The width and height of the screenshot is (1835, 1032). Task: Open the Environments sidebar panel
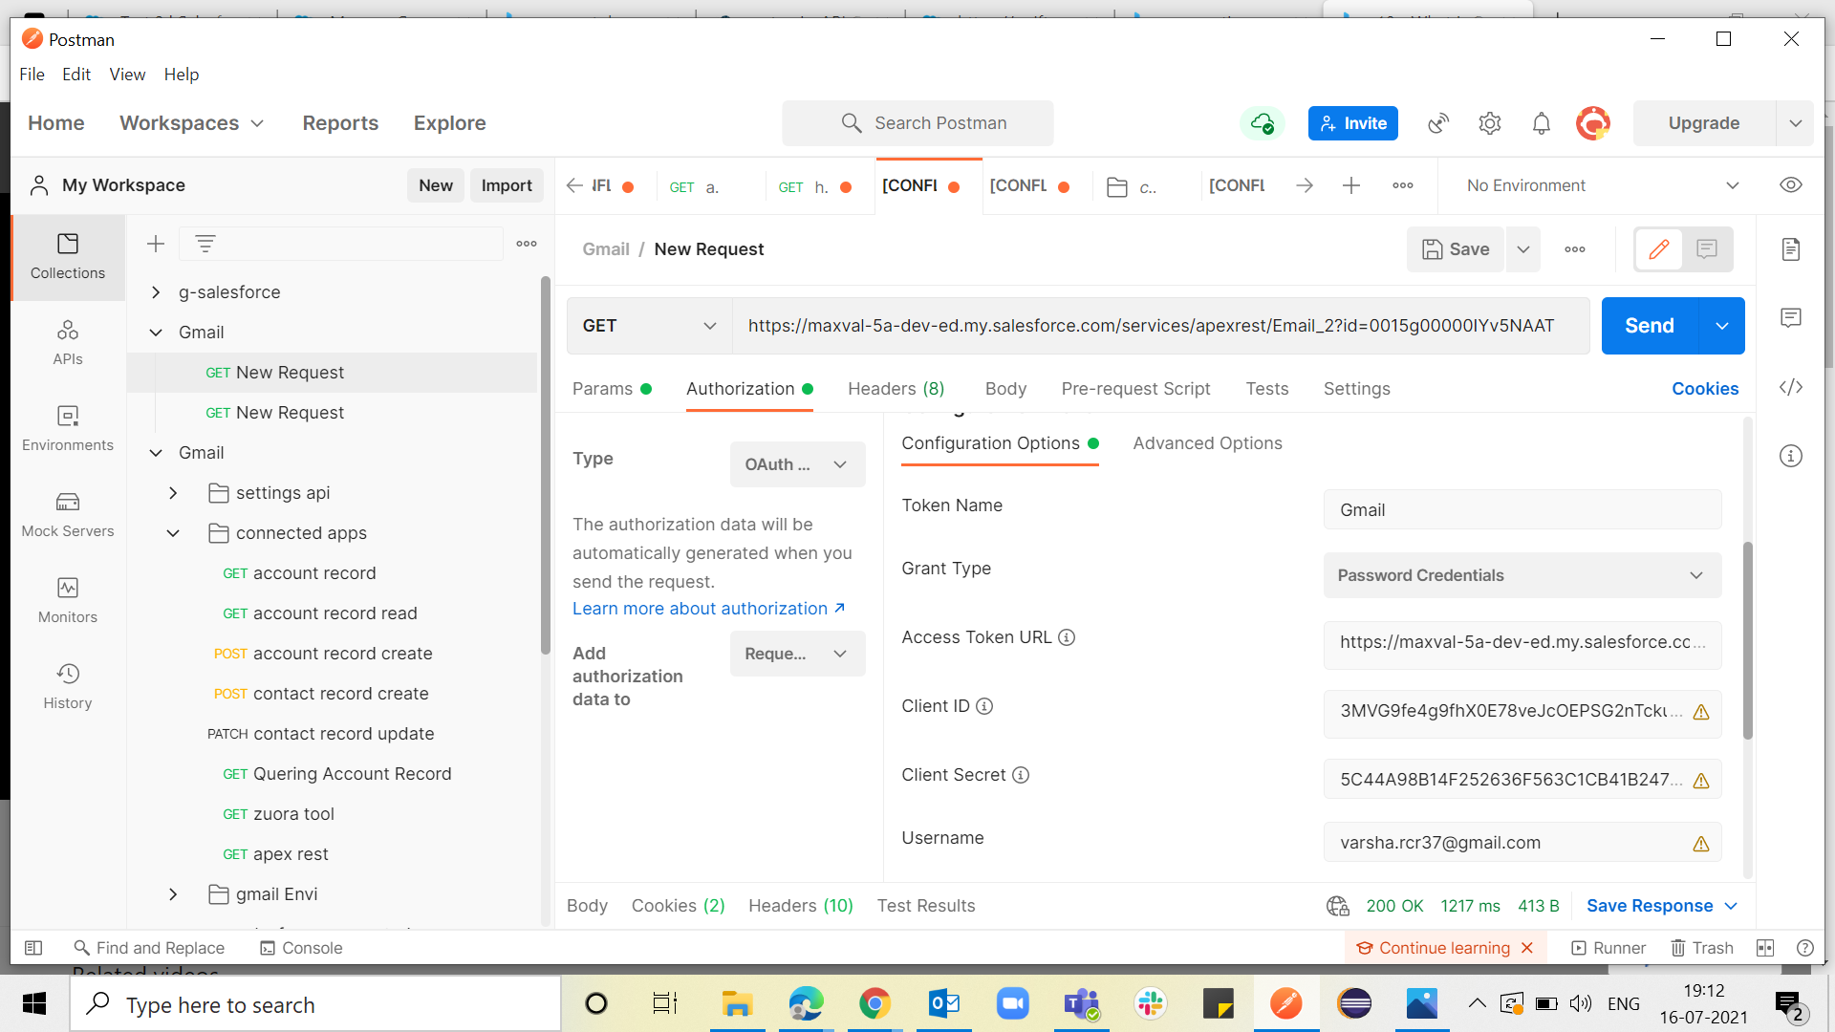pyautogui.click(x=67, y=429)
